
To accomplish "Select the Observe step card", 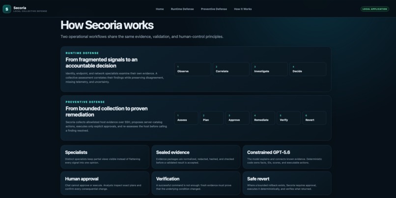I will [x=193, y=69].
